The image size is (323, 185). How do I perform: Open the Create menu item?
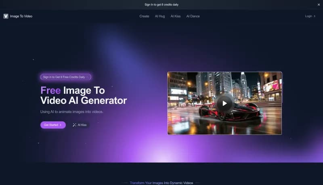click(x=144, y=16)
